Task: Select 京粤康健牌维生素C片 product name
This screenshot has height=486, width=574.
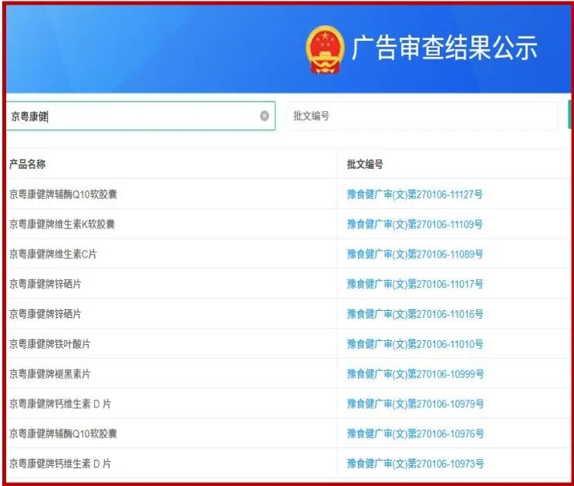Action: coord(52,254)
